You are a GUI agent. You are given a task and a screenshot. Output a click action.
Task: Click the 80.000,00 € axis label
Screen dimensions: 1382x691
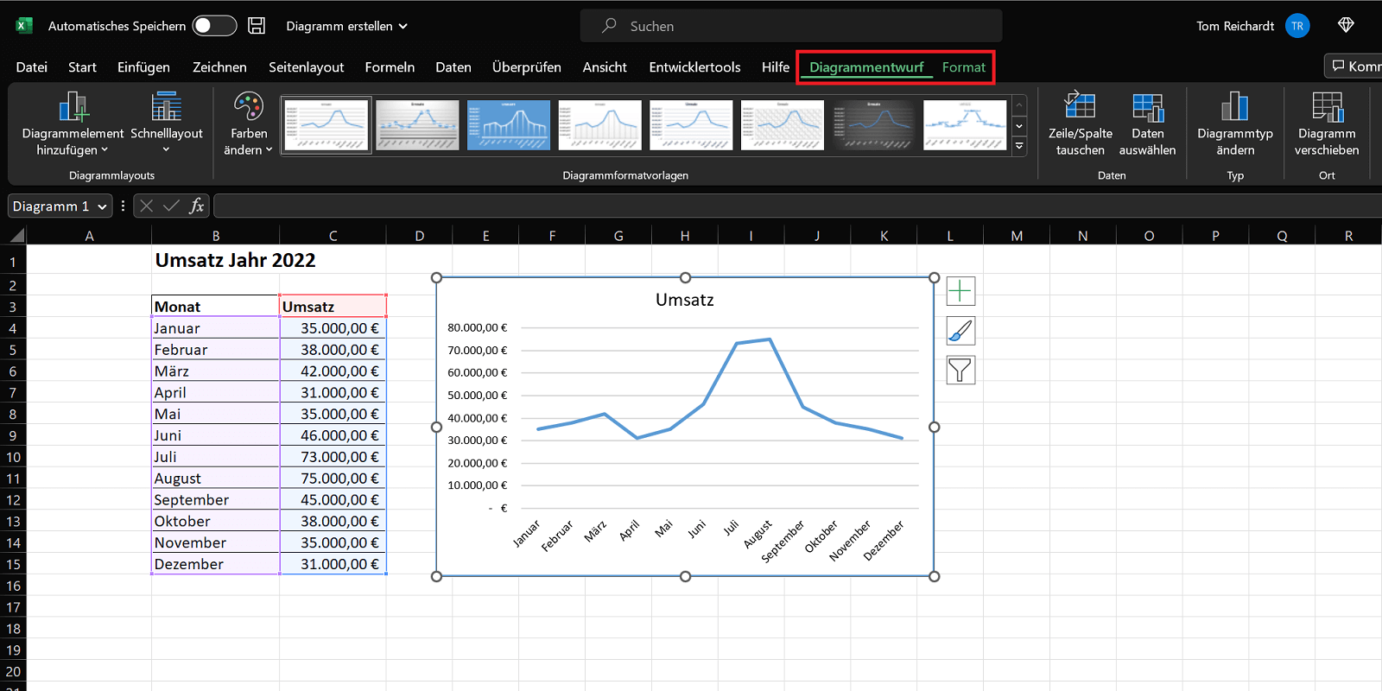(x=478, y=327)
